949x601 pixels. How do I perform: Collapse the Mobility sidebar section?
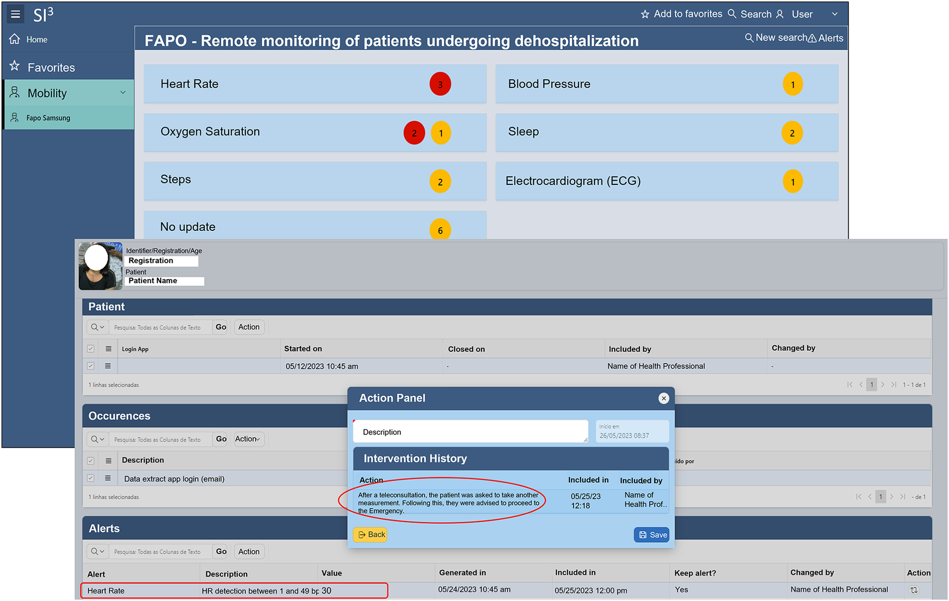(123, 93)
